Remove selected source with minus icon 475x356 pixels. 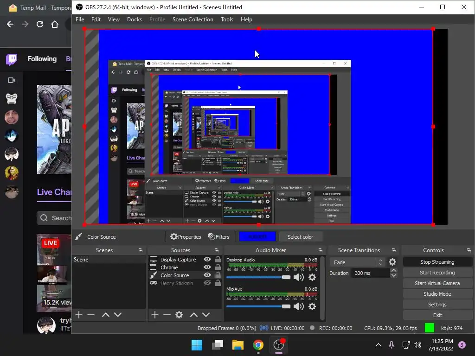click(x=167, y=315)
